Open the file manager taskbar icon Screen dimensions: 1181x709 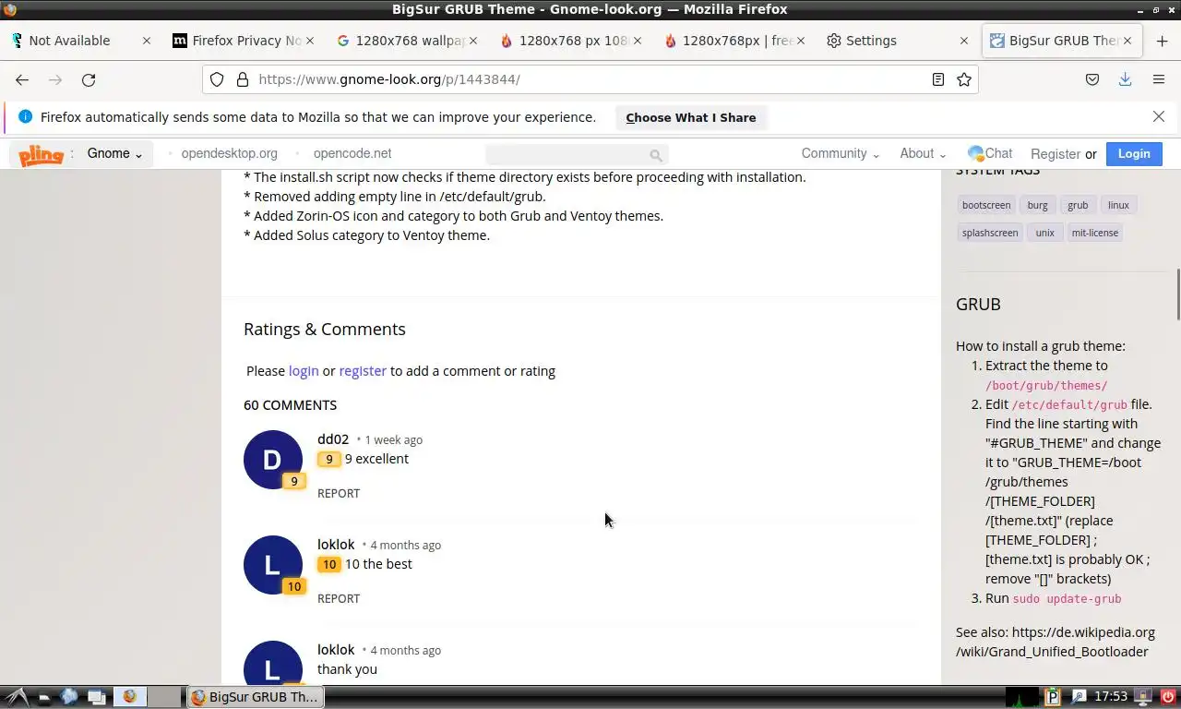pyautogui.click(x=43, y=697)
